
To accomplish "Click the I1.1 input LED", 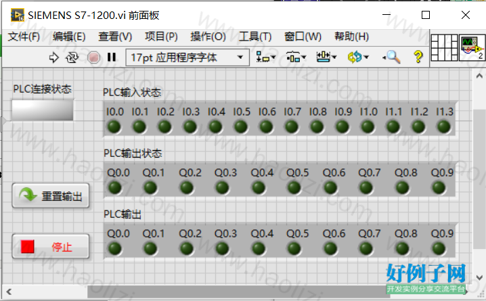I will (393, 126).
